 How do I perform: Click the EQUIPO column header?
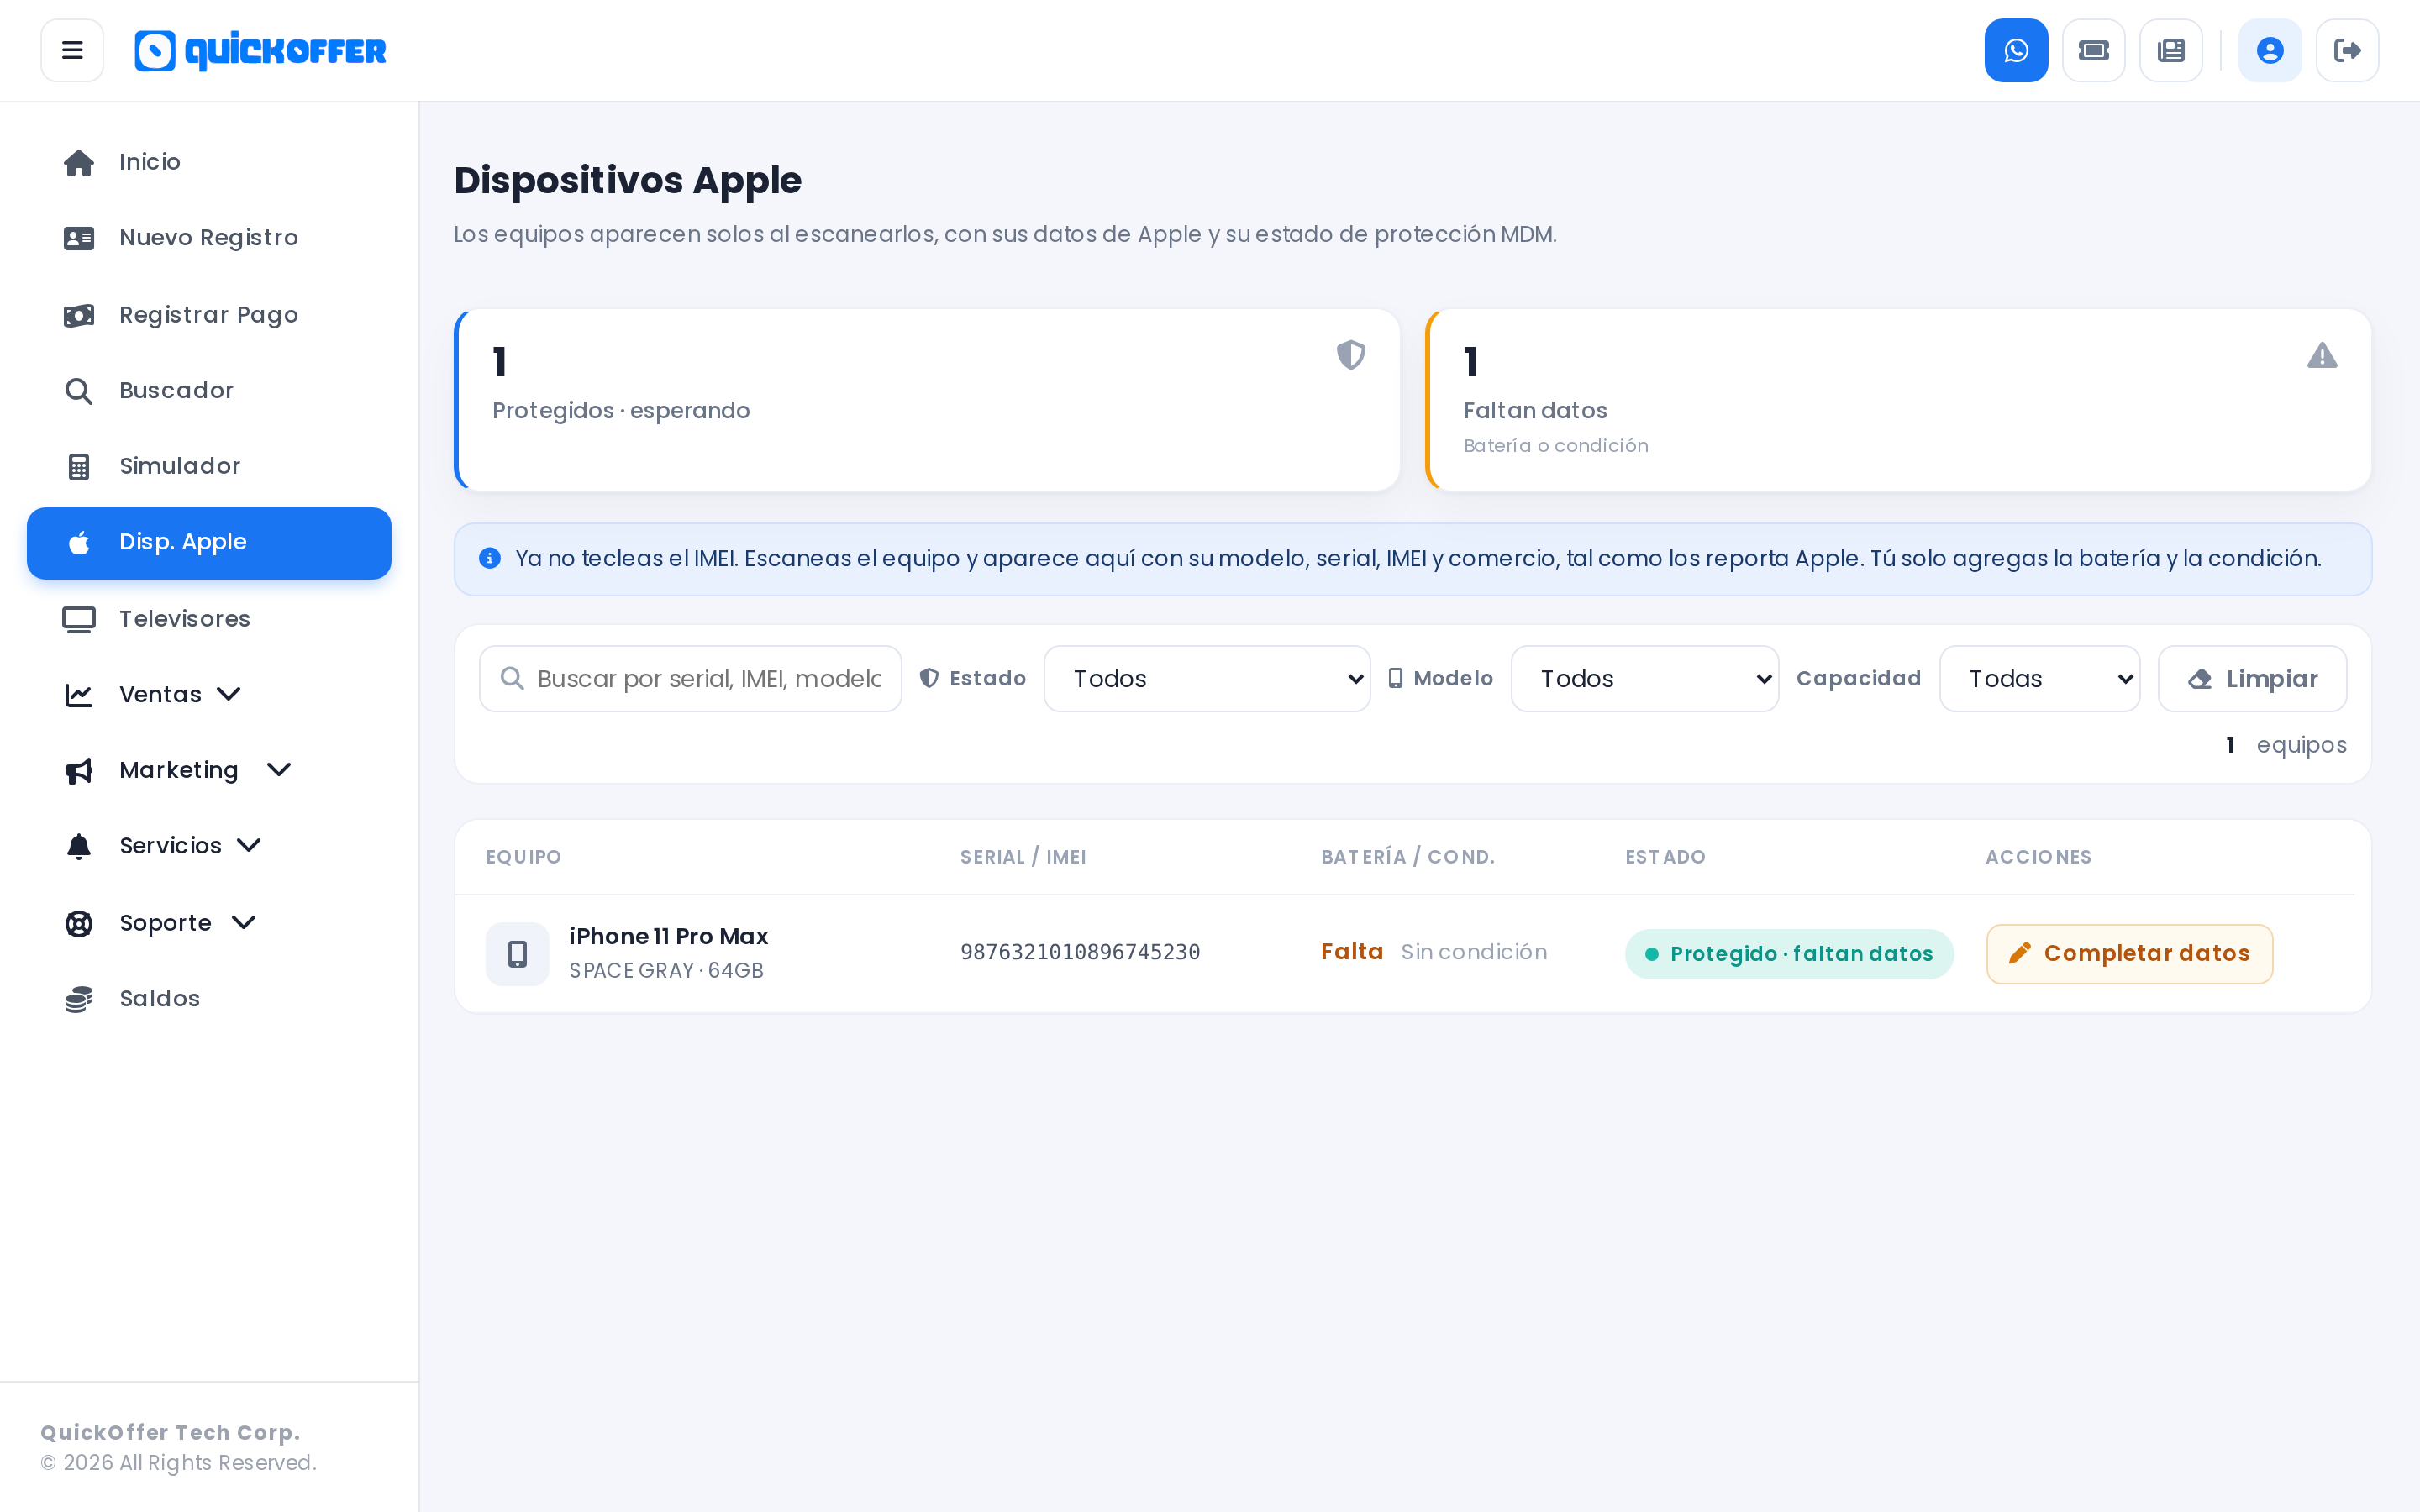tap(523, 857)
